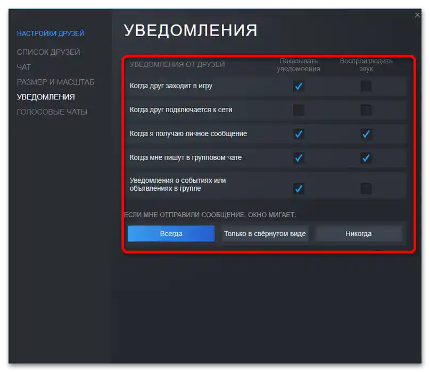The width and height of the screenshot is (430, 372).
Task: Click the 'Когда мне пишут в групповом чате' label
Action: tap(186, 157)
